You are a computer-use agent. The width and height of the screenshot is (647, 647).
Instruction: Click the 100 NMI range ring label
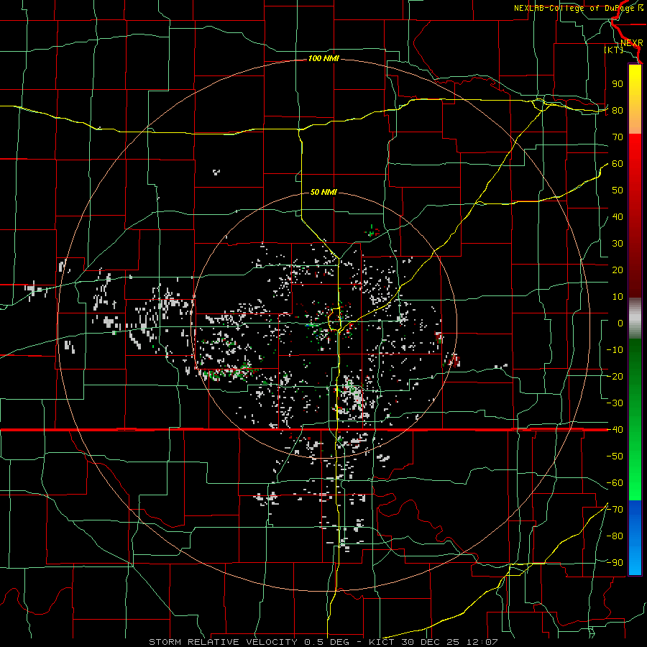[323, 59]
